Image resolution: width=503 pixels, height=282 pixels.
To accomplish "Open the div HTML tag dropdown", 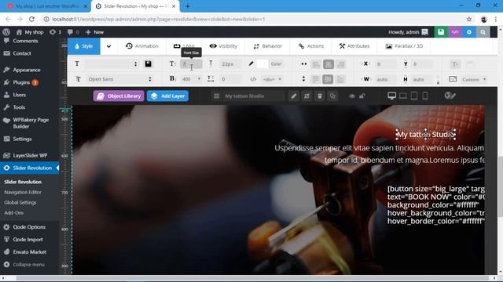I will click(272, 79).
